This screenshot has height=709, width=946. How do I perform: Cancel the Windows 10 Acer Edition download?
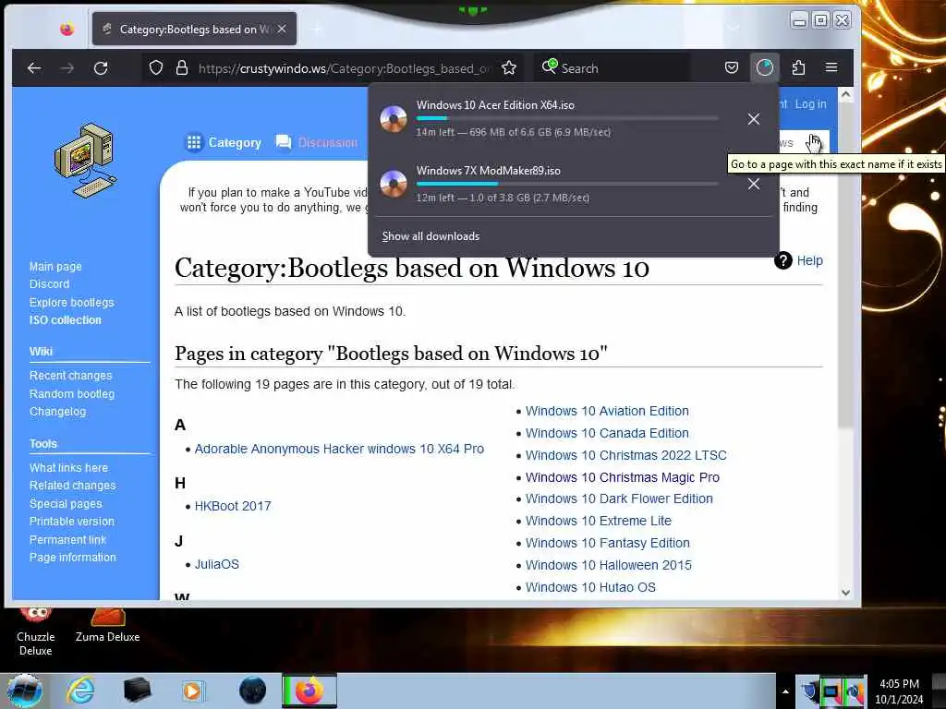tap(754, 119)
